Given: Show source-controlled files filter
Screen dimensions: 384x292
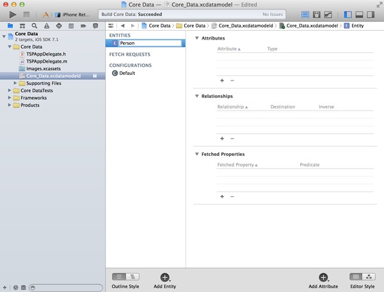Looking at the screenshot, I should tap(24, 288).
